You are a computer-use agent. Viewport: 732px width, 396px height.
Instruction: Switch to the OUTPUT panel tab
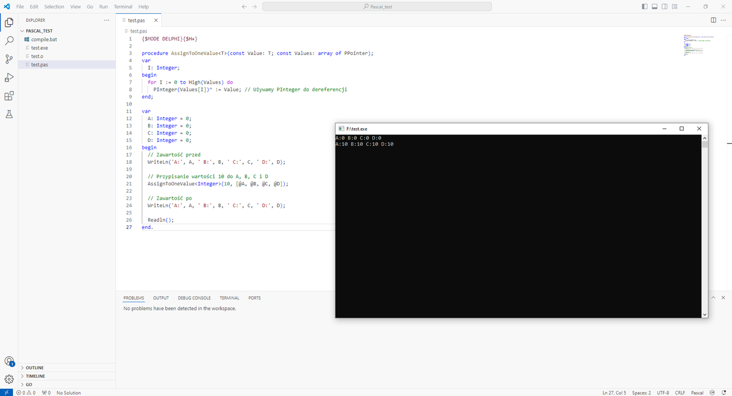click(161, 298)
